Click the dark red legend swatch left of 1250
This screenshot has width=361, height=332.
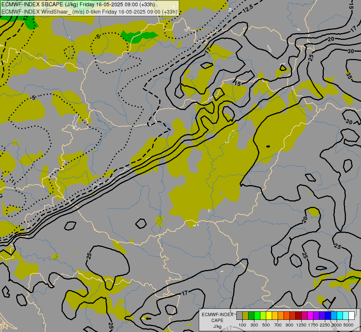tap(298, 315)
